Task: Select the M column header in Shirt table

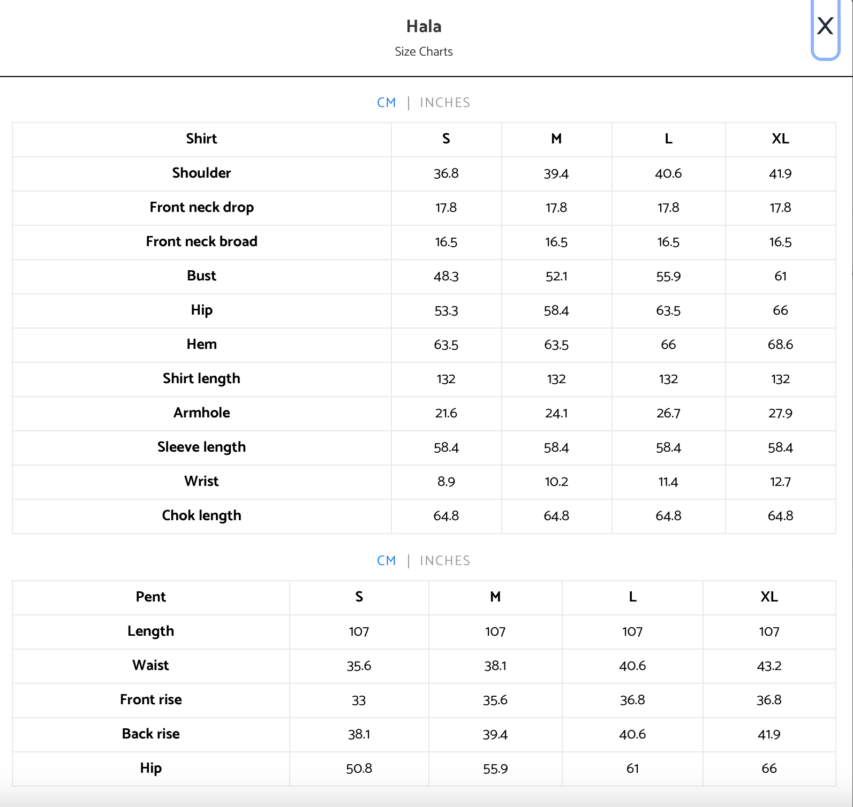Action: [x=556, y=139]
